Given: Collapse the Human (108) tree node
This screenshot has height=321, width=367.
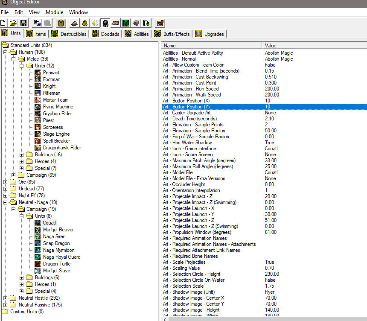Looking at the screenshot, I should [6, 52].
